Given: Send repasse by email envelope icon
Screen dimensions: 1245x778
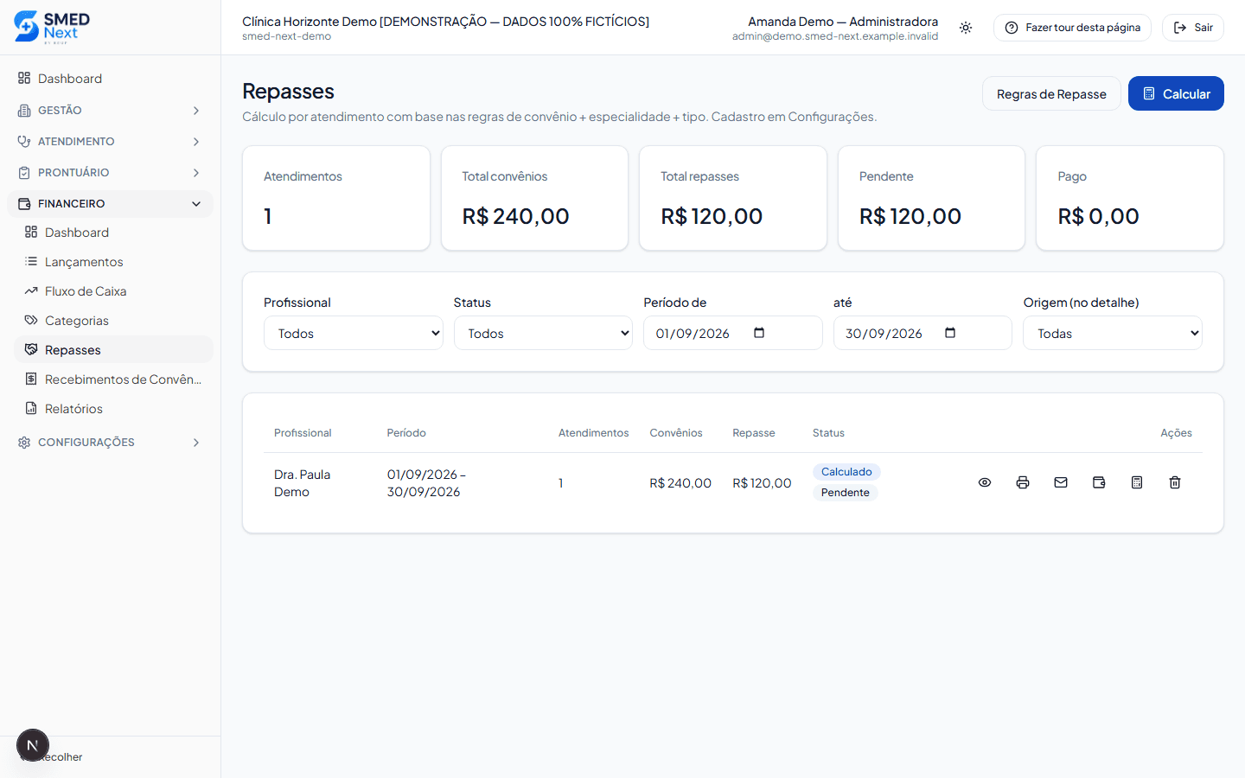Looking at the screenshot, I should (x=1061, y=482).
